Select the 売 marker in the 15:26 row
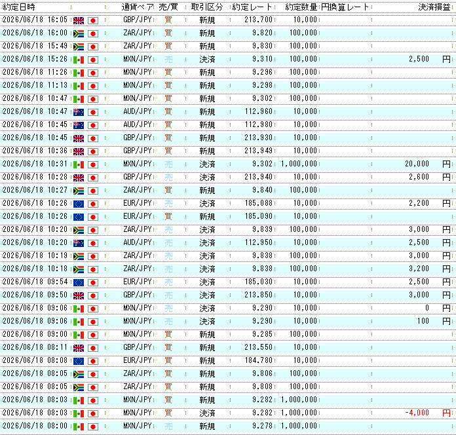Screen dimensions: 456x435 168,60
